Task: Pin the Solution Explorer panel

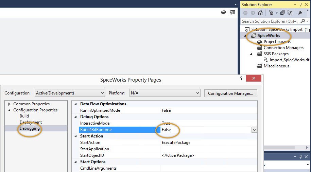Action: click(300, 4)
